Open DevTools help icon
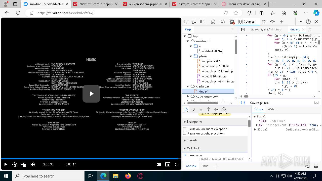Screen dimensions: 322x181 308,22
